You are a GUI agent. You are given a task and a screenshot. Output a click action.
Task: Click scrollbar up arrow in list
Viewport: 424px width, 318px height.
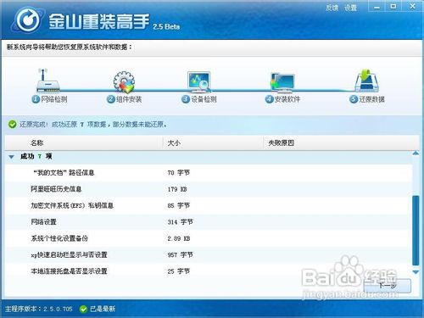[416, 153]
